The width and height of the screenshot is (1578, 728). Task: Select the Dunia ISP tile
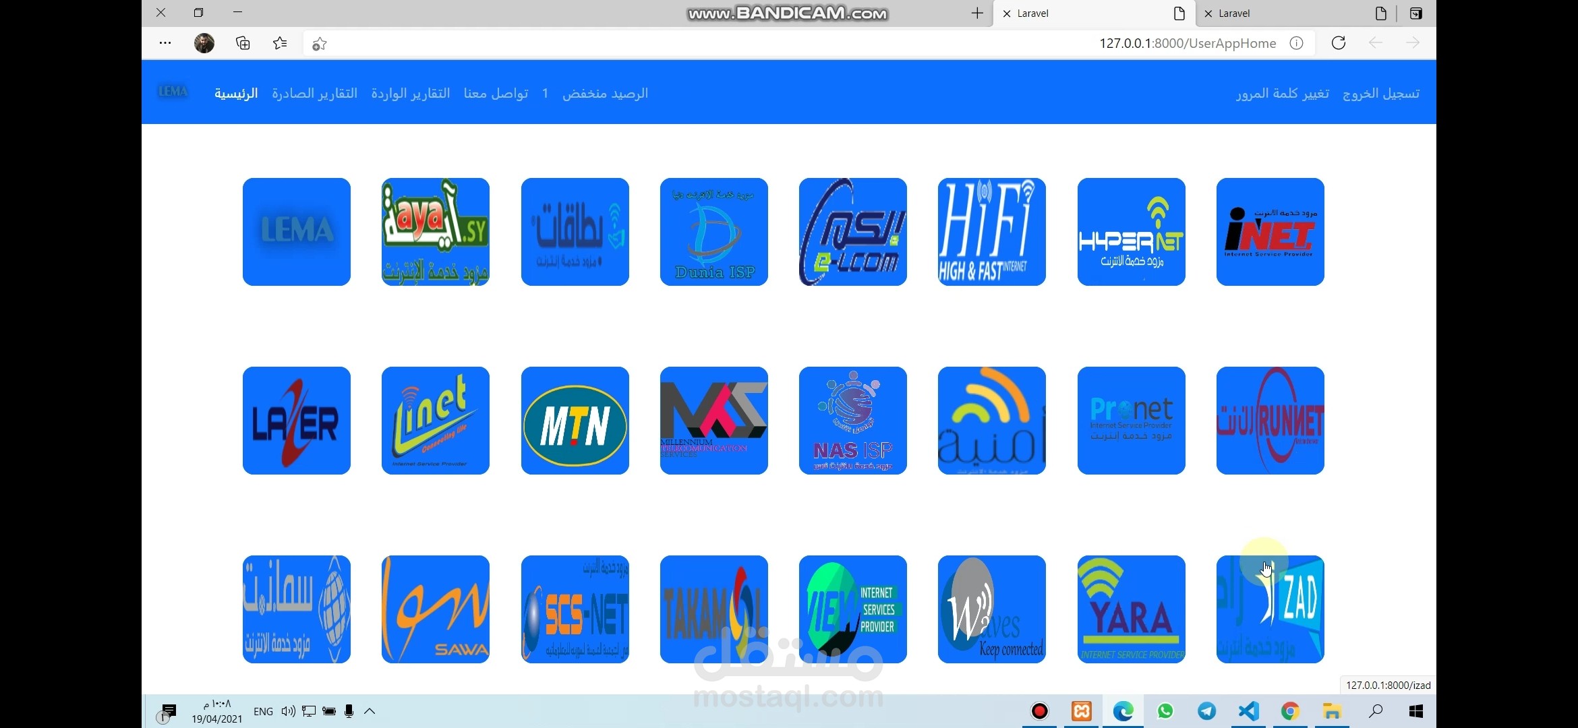click(713, 232)
